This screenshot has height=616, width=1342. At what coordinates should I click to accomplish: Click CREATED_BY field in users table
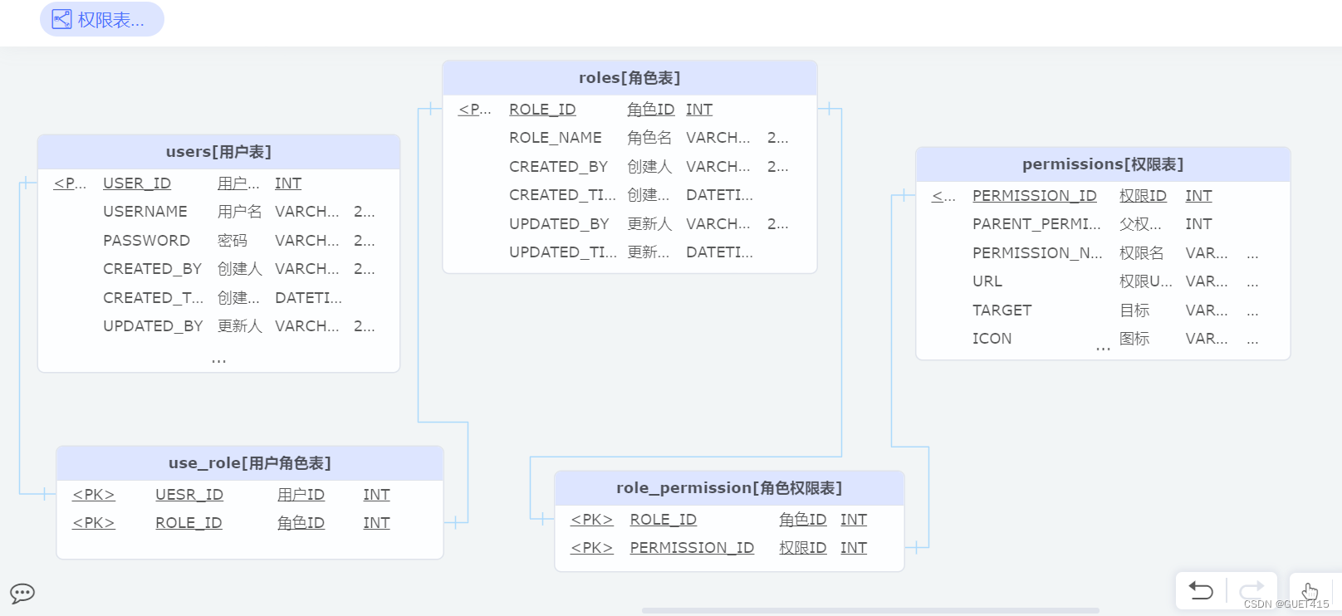pyautogui.click(x=153, y=269)
